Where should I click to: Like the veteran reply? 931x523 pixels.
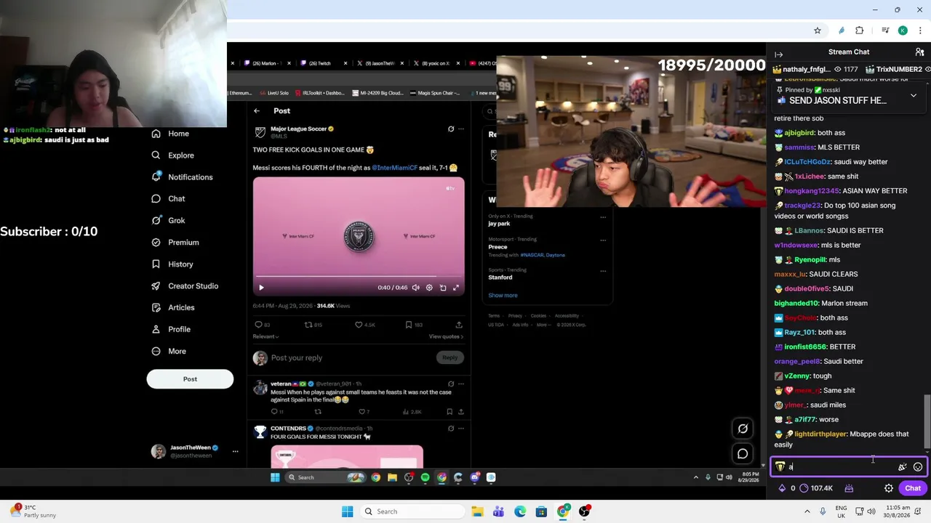pos(361,412)
